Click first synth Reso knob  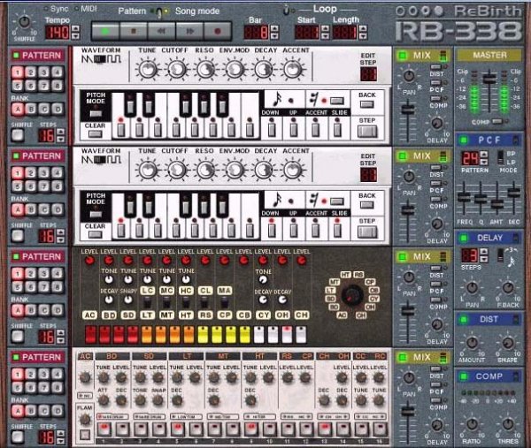coord(205,69)
